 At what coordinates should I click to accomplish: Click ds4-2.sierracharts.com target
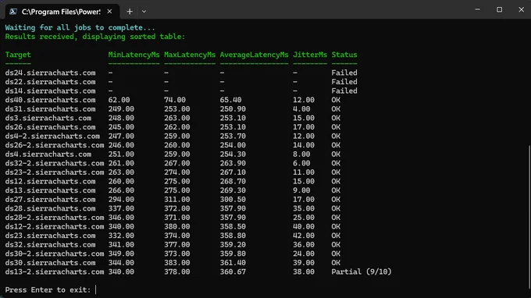pyautogui.click(x=52, y=136)
